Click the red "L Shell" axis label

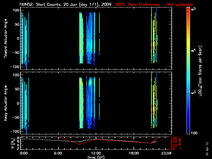click(x=180, y=143)
